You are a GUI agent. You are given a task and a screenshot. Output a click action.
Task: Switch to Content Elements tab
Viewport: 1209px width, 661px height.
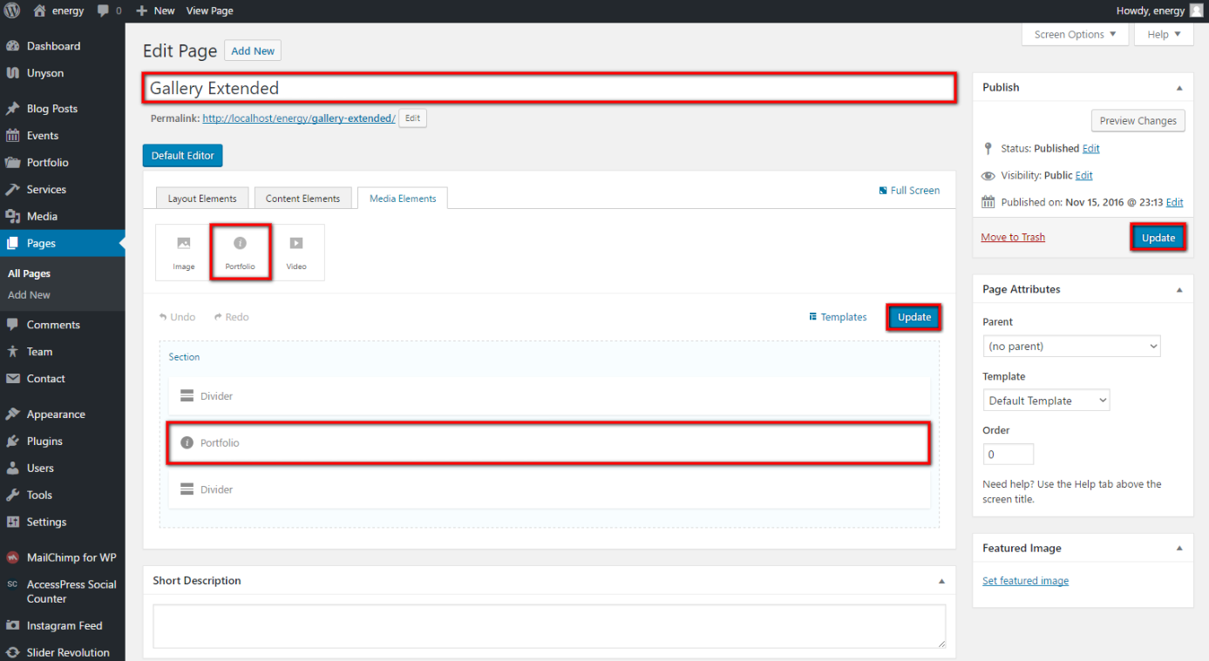tap(302, 199)
